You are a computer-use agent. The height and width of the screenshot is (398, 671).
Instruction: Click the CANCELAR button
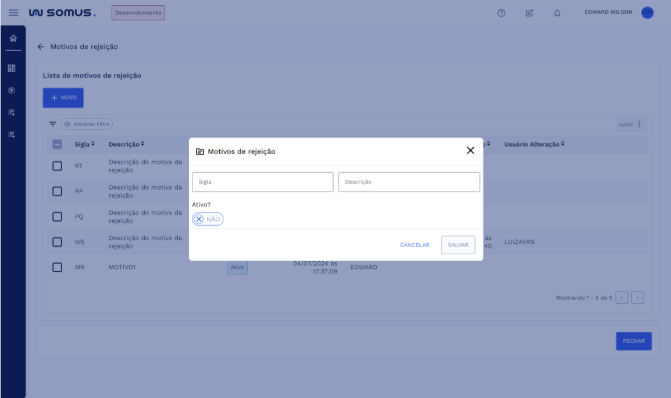(415, 245)
